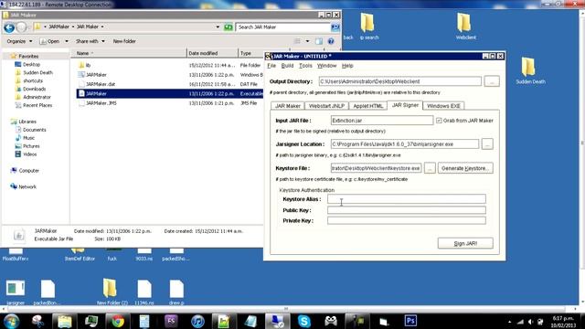Show clock date and time in tray

[x=563, y=322]
